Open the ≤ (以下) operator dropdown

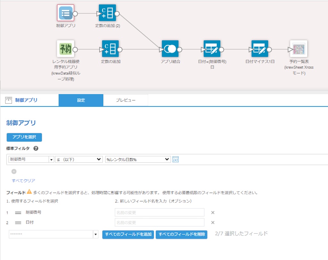(x=79, y=159)
